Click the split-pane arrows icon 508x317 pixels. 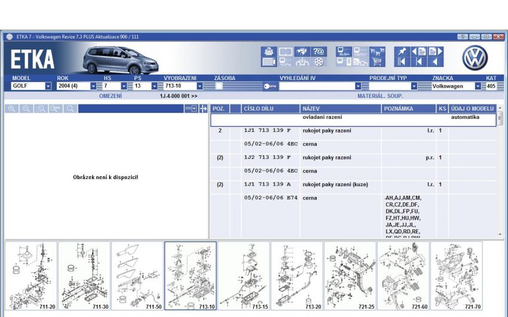[x=203, y=109]
